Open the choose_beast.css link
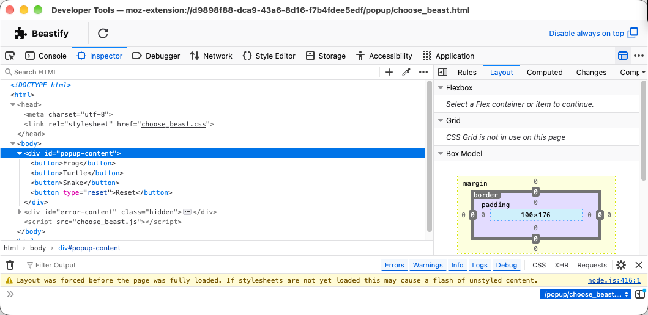The height and width of the screenshot is (315, 648). (174, 124)
